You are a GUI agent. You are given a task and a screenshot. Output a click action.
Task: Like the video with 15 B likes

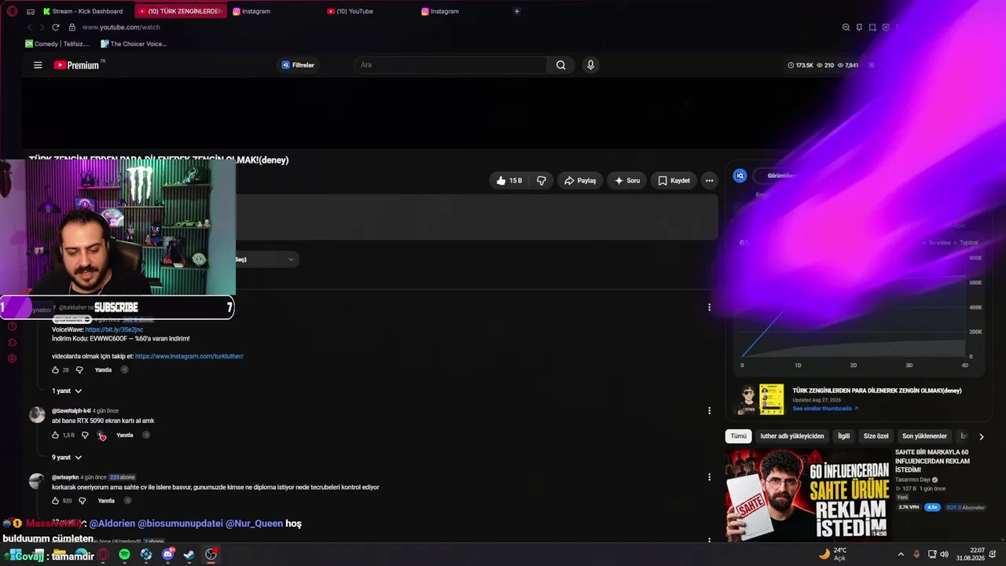(x=509, y=181)
